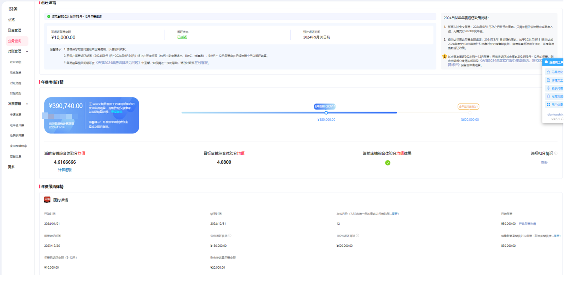The height and width of the screenshot is (286, 569).
Task: Click info icon beside 违规扣分情况
Action: [x=556, y=153]
